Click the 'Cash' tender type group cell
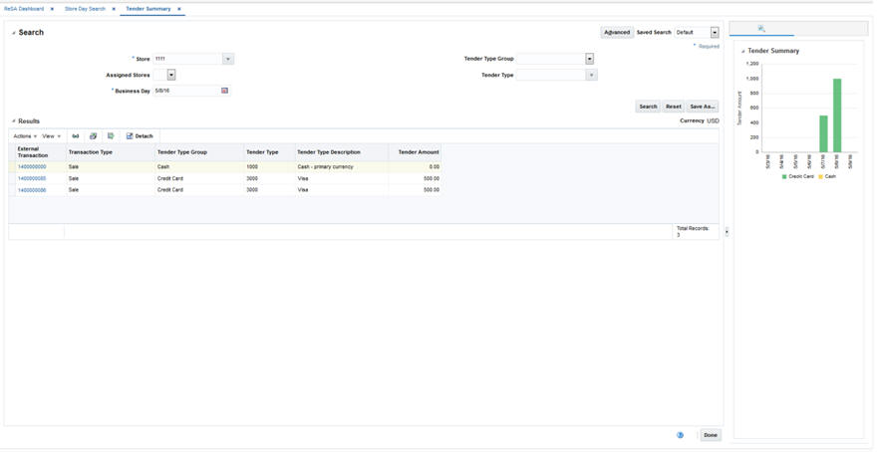This screenshot has height=452, width=878. (x=199, y=166)
